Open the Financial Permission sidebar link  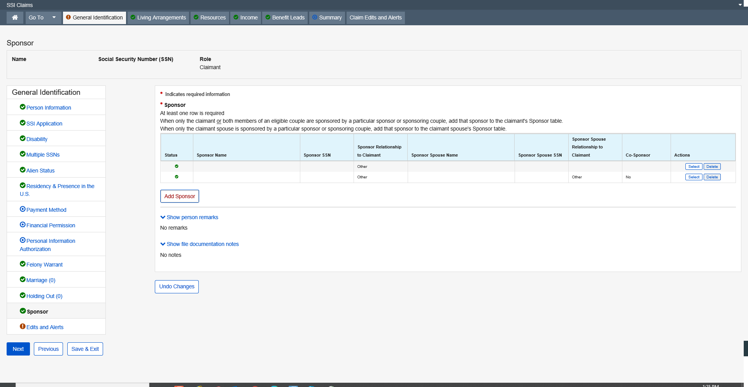tap(51, 225)
